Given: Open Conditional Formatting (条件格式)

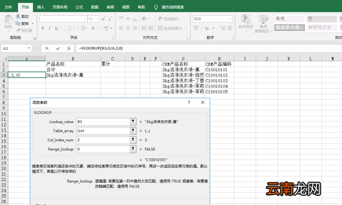Looking at the screenshot, I should click(246, 23).
